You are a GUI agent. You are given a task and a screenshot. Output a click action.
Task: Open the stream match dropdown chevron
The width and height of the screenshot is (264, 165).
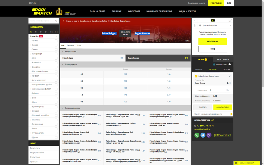coord(230,25)
